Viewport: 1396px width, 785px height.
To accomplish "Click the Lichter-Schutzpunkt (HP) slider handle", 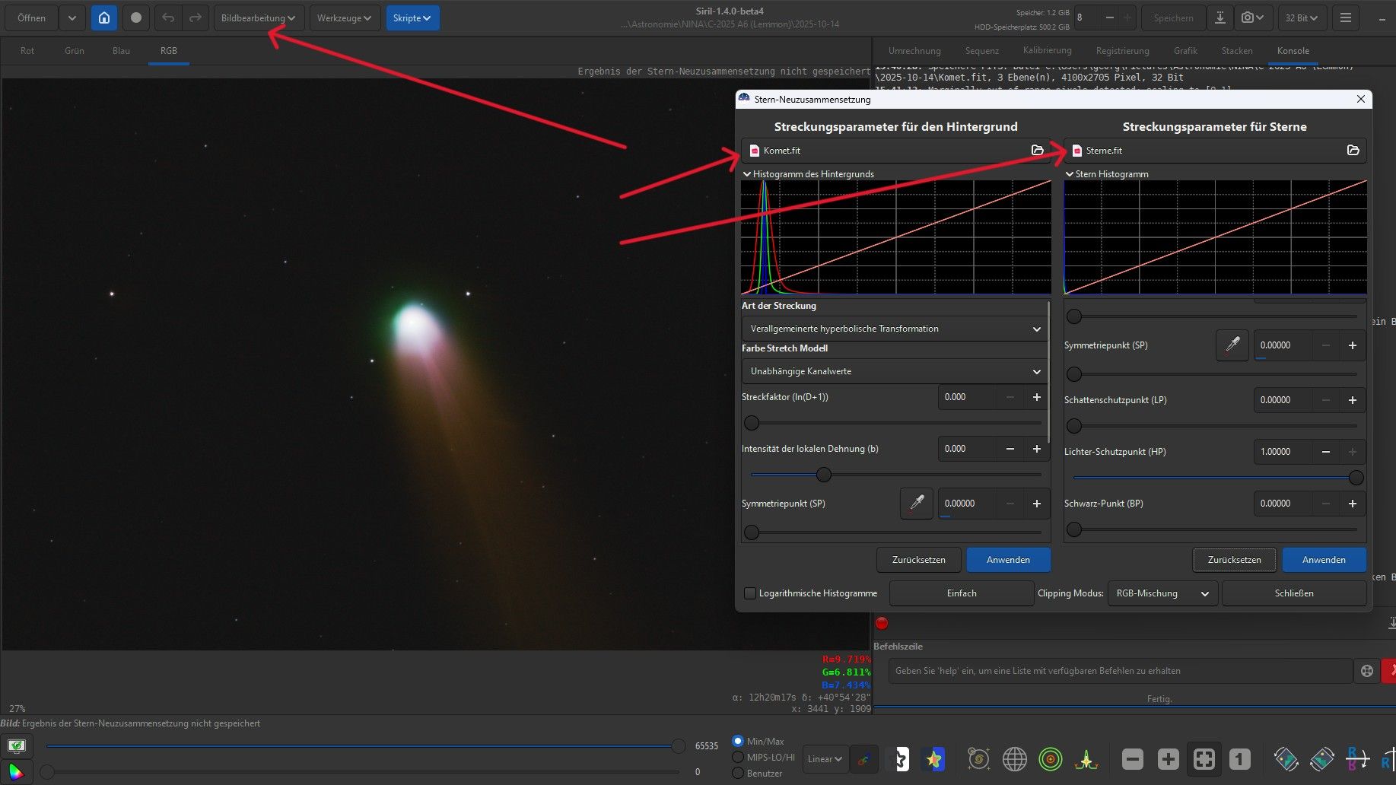I will [x=1356, y=478].
